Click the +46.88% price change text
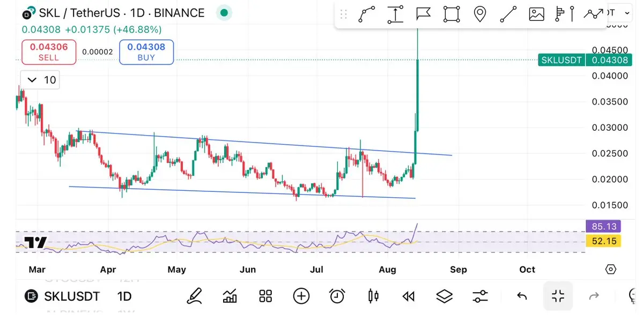The image size is (643, 328). coord(137,29)
